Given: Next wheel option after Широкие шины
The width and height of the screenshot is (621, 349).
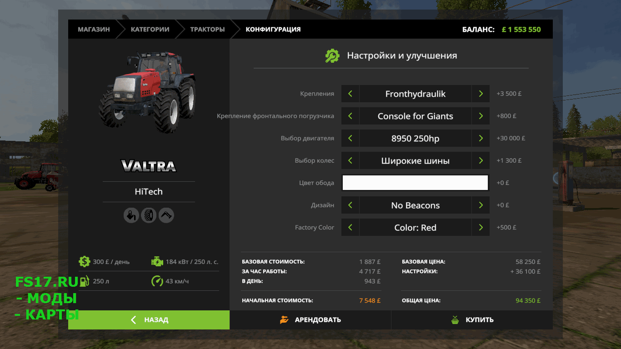Looking at the screenshot, I should click(x=481, y=161).
